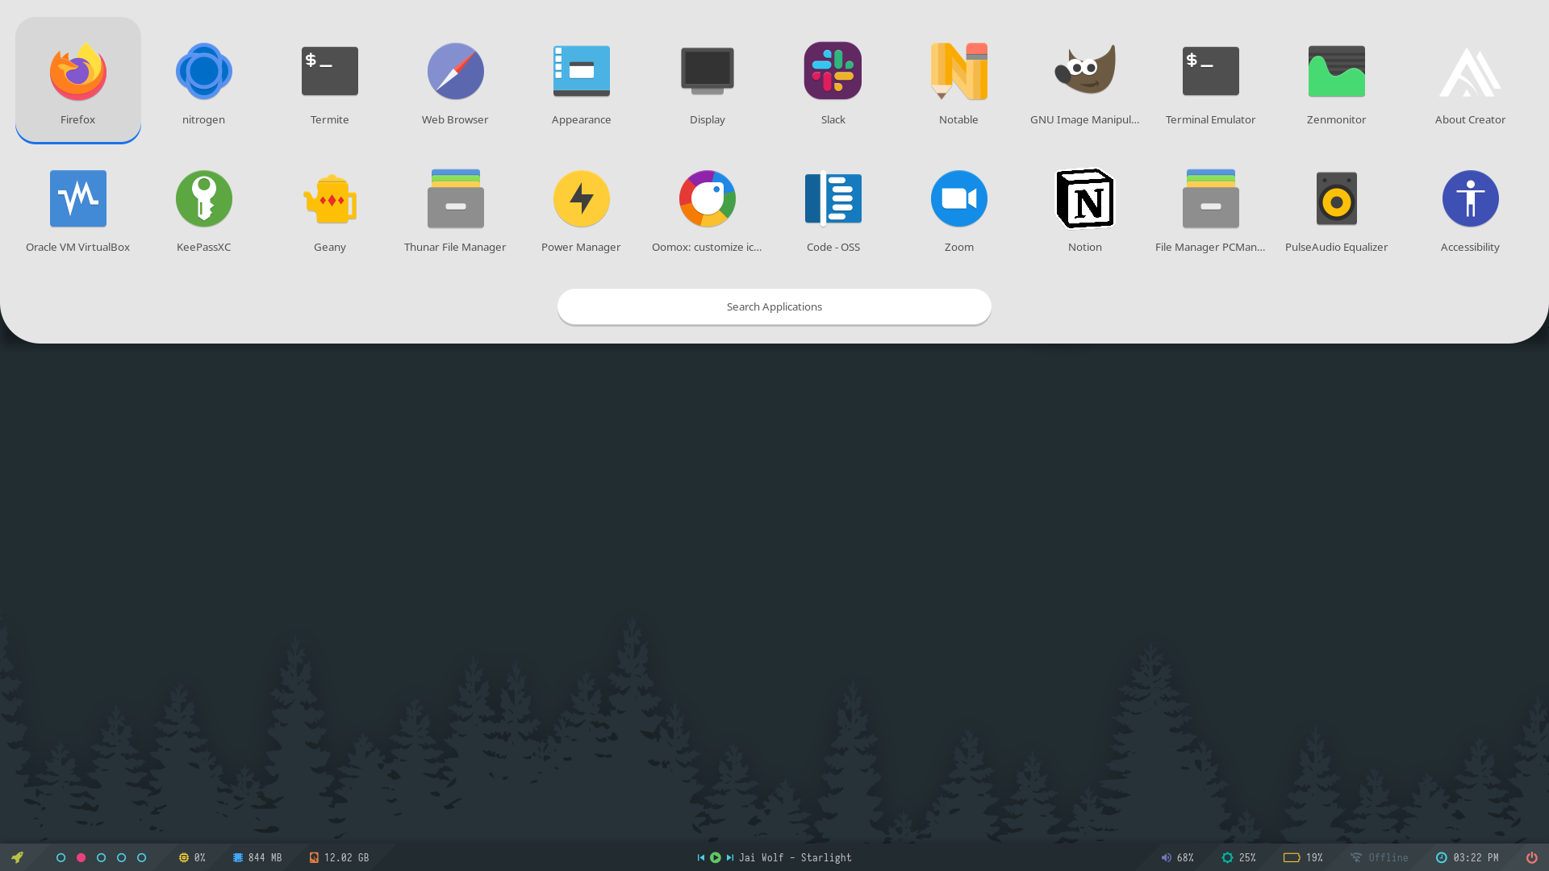The image size is (1549, 871).
Task: Go to the previous track
Action: tap(701, 857)
